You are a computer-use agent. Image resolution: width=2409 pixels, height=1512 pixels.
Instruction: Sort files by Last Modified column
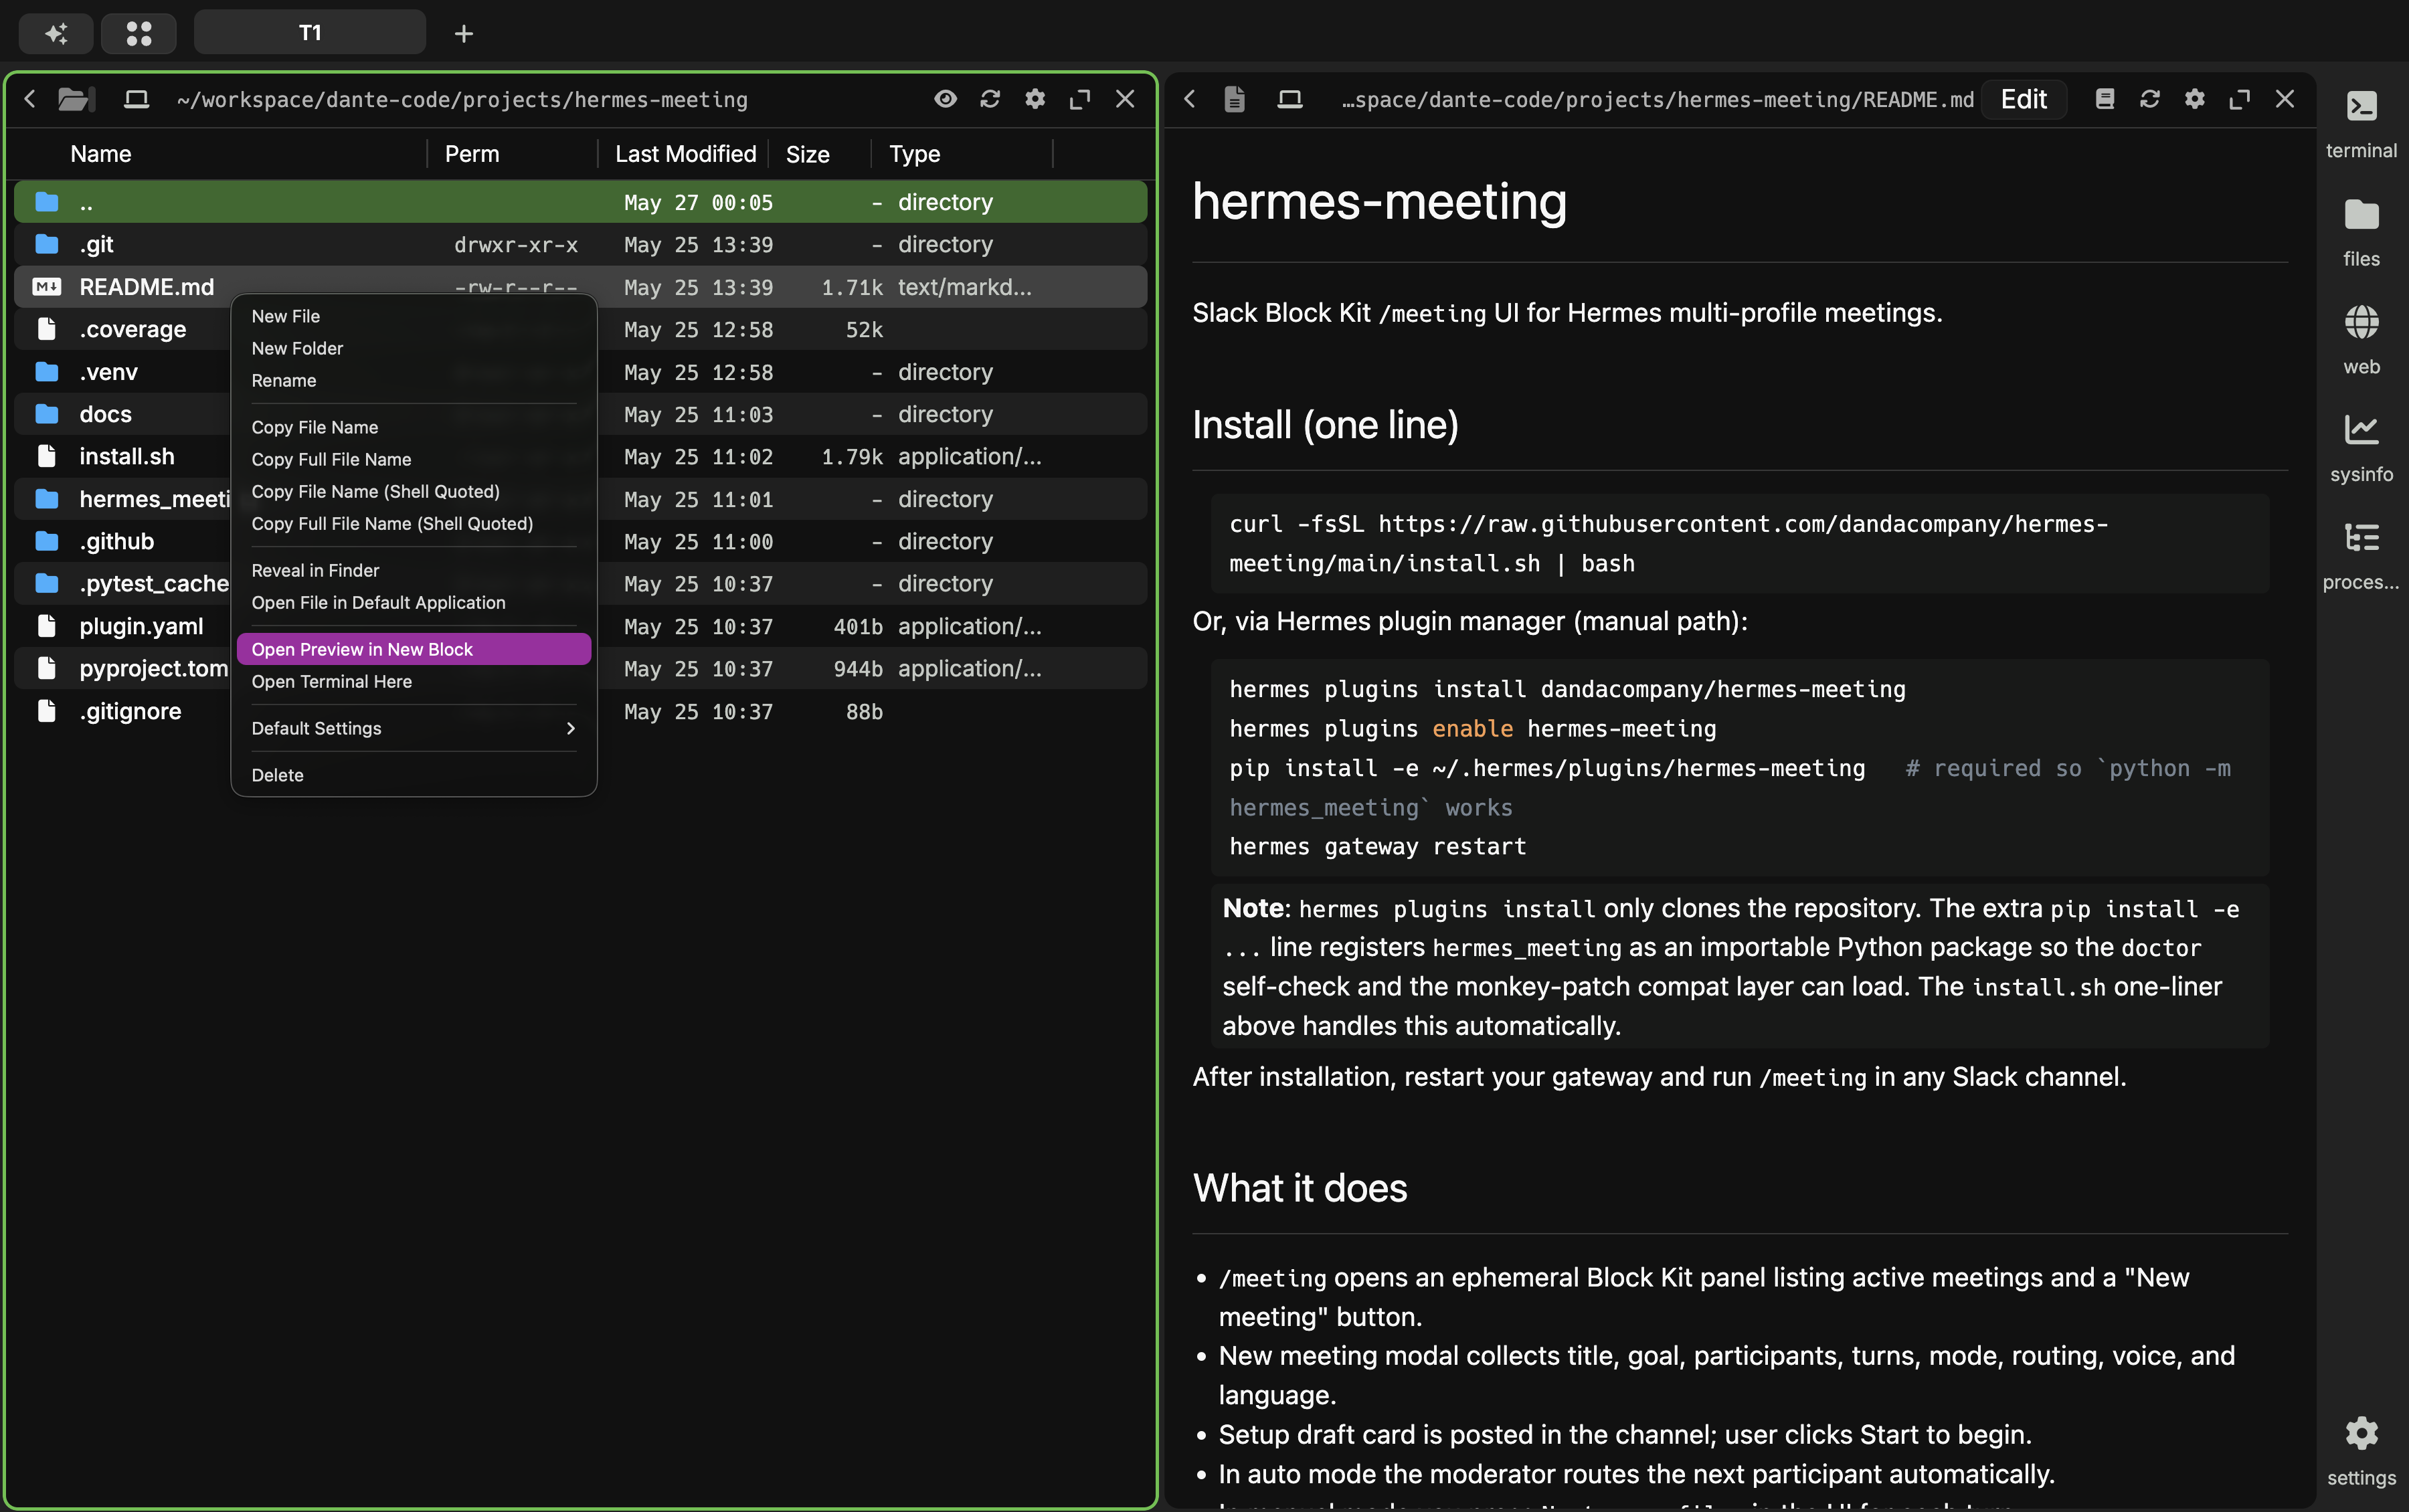click(x=686, y=154)
